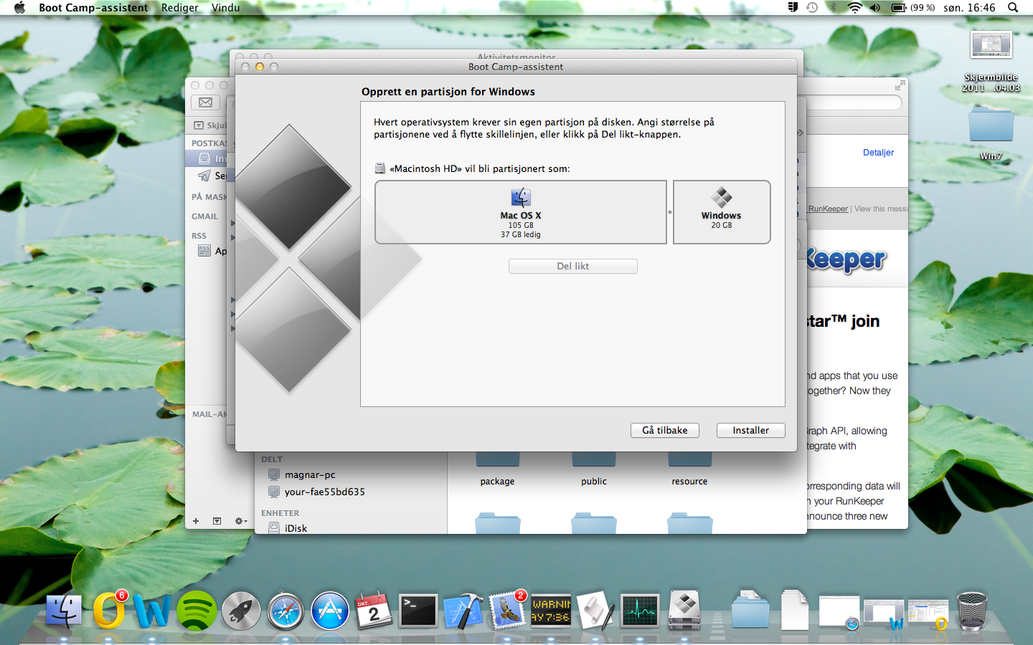Select the Mac OS X partition box
This screenshot has height=645, width=1033.
point(521,212)
